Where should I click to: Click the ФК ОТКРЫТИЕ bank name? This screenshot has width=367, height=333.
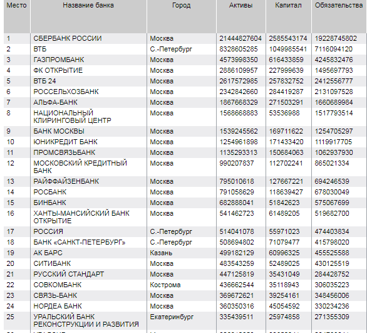58,70
